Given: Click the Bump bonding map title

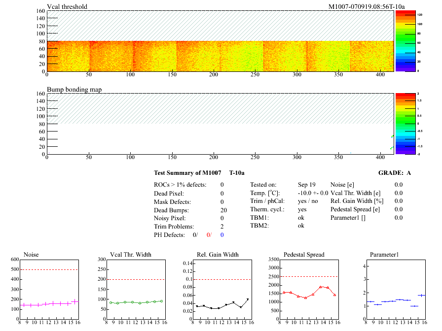Looking at the screenshot, I should 74,90.
